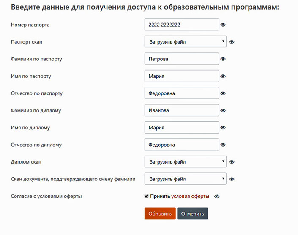
Task: Click the Обновить button
Action: (160, 213)
